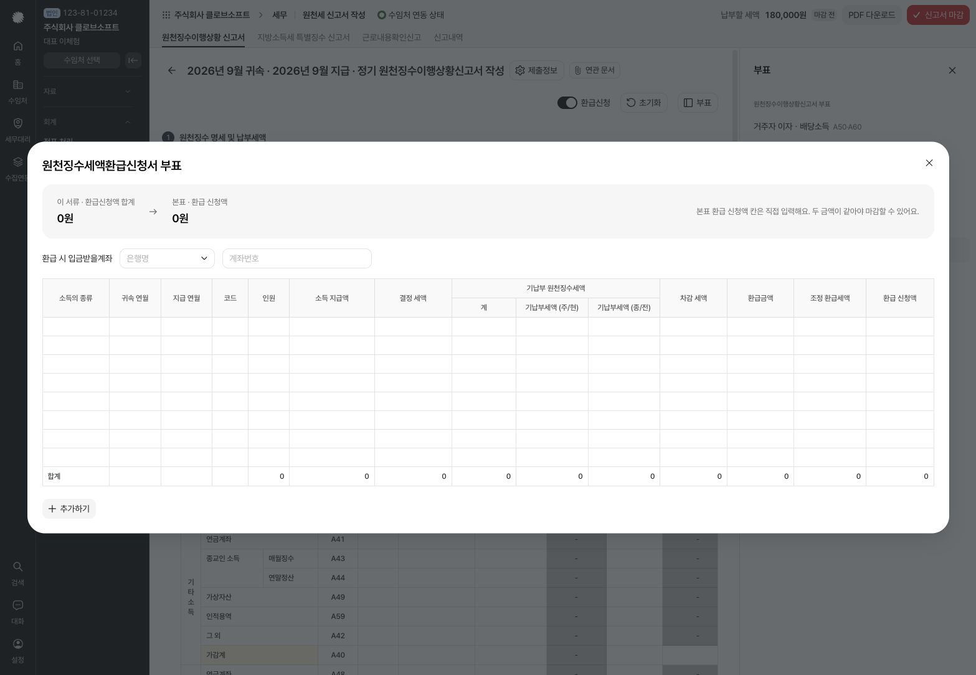Click the 기납부 원천징수세액 header
The image size is (976, 675).
click(x=556, y=288)
